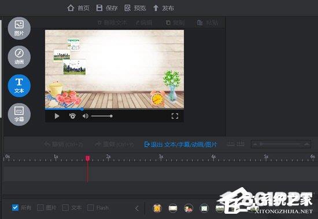Click 退出 文本/字幕/动画/图片 link
The width and height of the screenshot is (318, 219).
tap(180, 144)
